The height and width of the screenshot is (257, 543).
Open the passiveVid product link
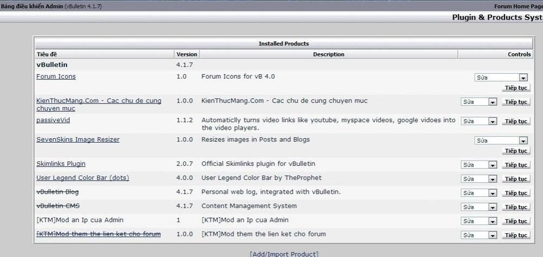[53, 120]
